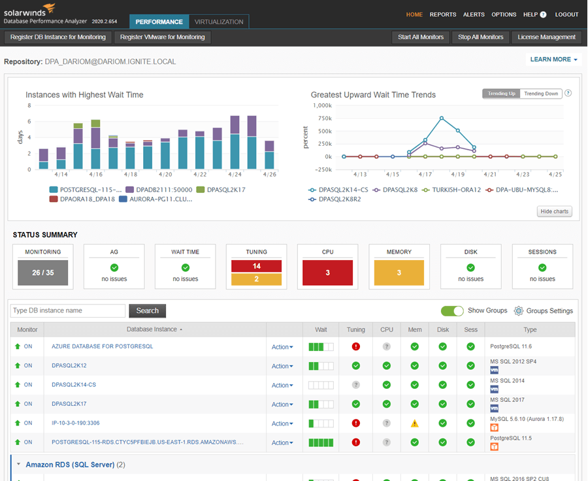Toggle DPASQL2K14-CS series in trends legend

[x=338, y=190]
